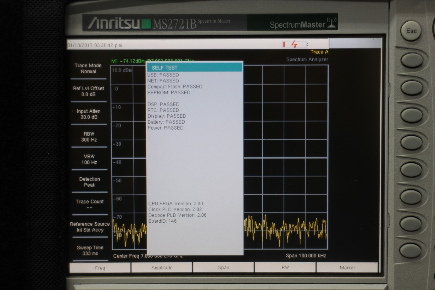Click the Compact Flash: PASSED line

pyautogui.click(x=175, y=86)
